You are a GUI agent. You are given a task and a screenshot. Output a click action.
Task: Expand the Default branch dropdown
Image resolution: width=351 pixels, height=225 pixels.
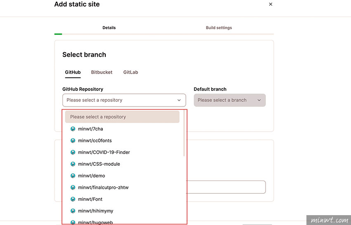230,100
